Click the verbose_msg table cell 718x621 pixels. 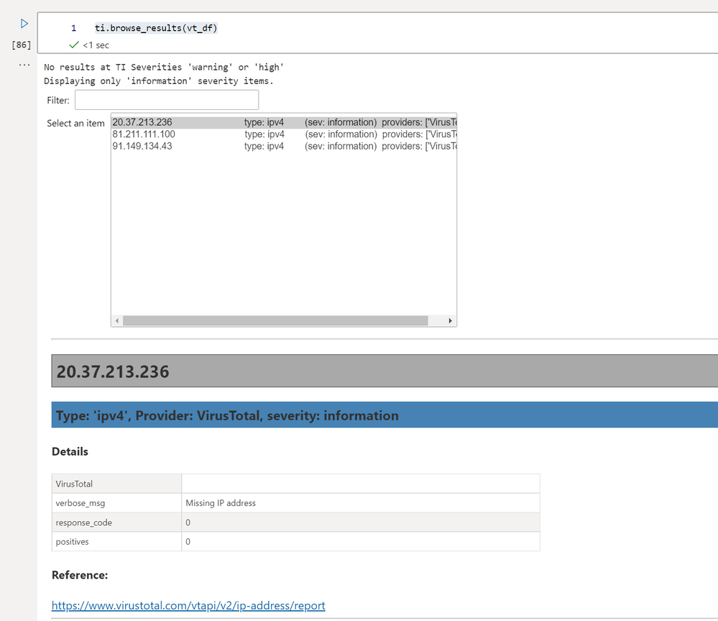tap(116, 503)
